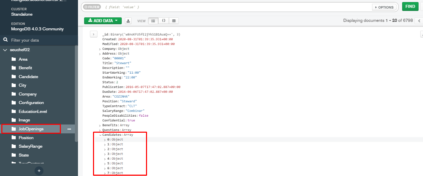
Task: Click the query filter input field
Action: coord(236,7)
